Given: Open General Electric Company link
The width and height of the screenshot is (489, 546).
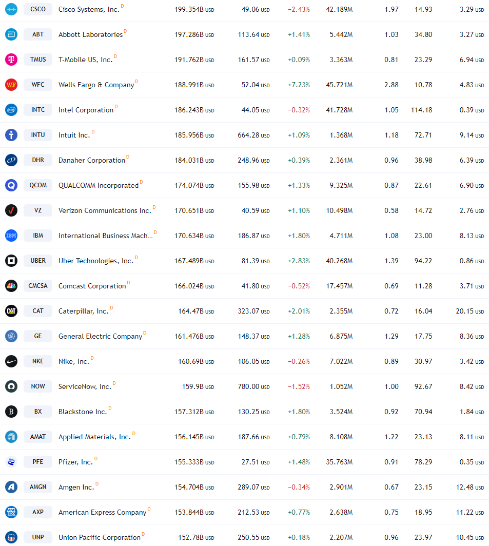Looking at the screenshot, I should (100, 337).
